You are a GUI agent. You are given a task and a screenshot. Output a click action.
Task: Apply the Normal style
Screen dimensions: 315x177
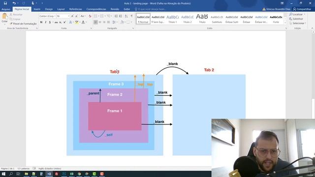coord(143,19)
